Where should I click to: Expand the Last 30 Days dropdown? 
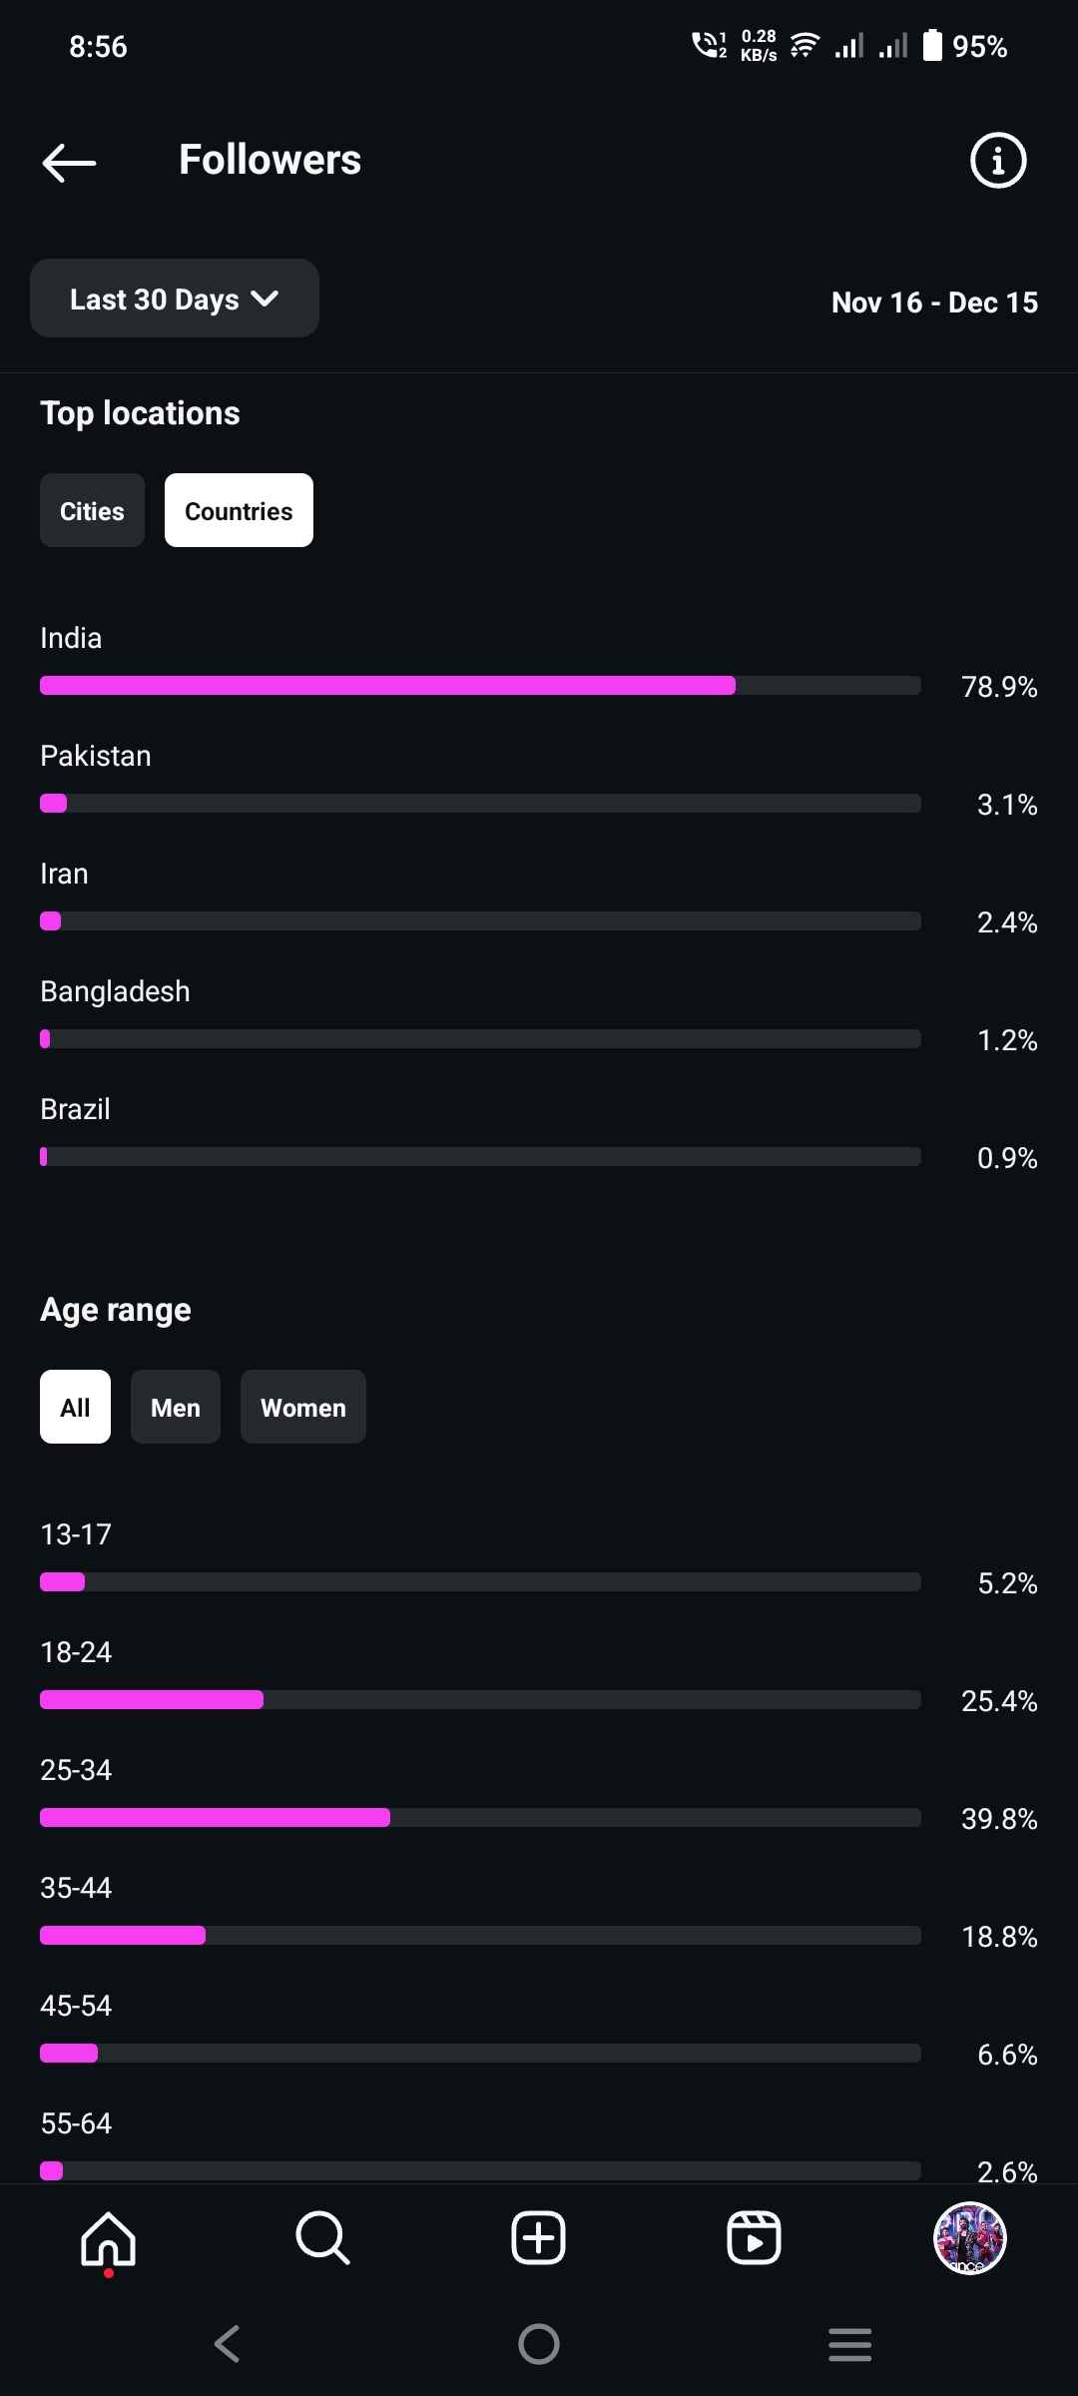point(175,299)
